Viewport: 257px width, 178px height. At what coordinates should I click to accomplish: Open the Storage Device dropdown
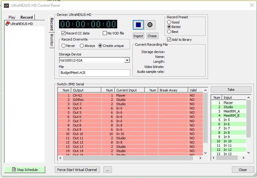click(127, 60)
